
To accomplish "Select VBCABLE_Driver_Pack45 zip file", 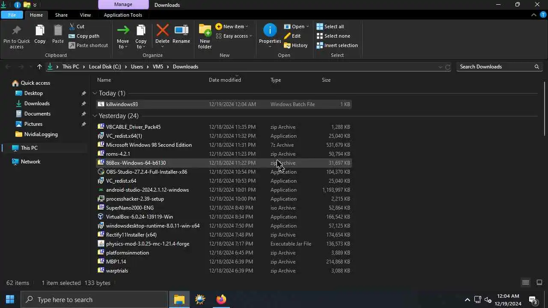I will 224,127.
